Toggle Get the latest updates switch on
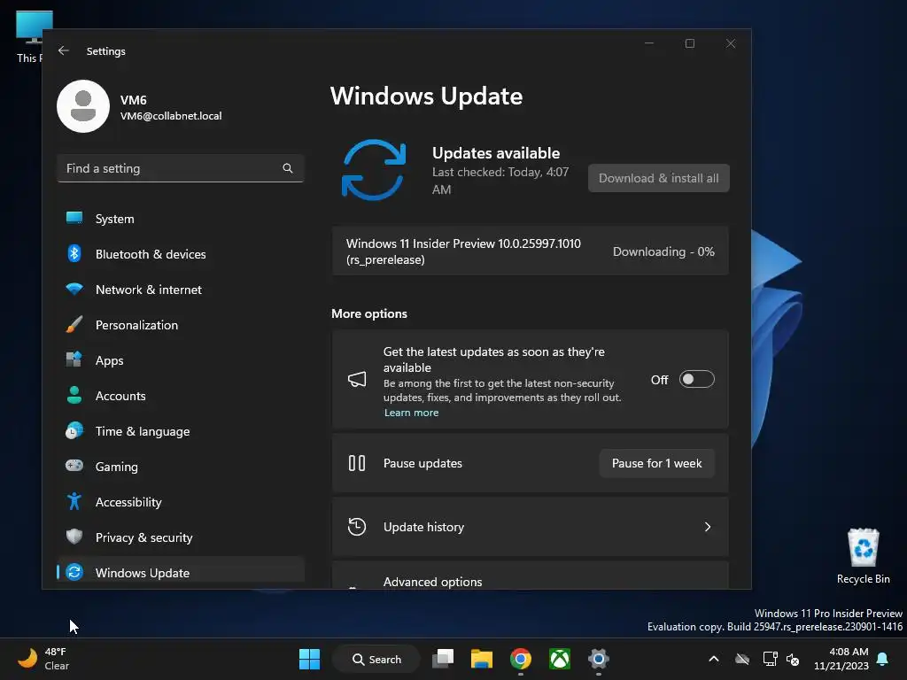This screenshot has height=680, width=907. 696,379
